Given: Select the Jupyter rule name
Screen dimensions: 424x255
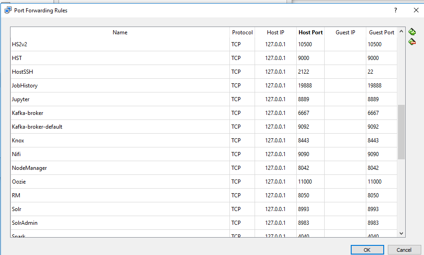Looking at the screenshot, I should pos(21,99).
